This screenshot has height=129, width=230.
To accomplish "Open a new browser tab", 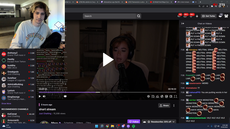I will (x=200, y=2).
